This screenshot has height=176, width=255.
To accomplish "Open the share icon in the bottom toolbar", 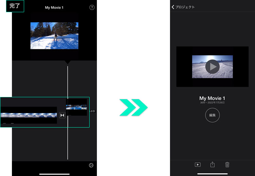I will point(213,164).
